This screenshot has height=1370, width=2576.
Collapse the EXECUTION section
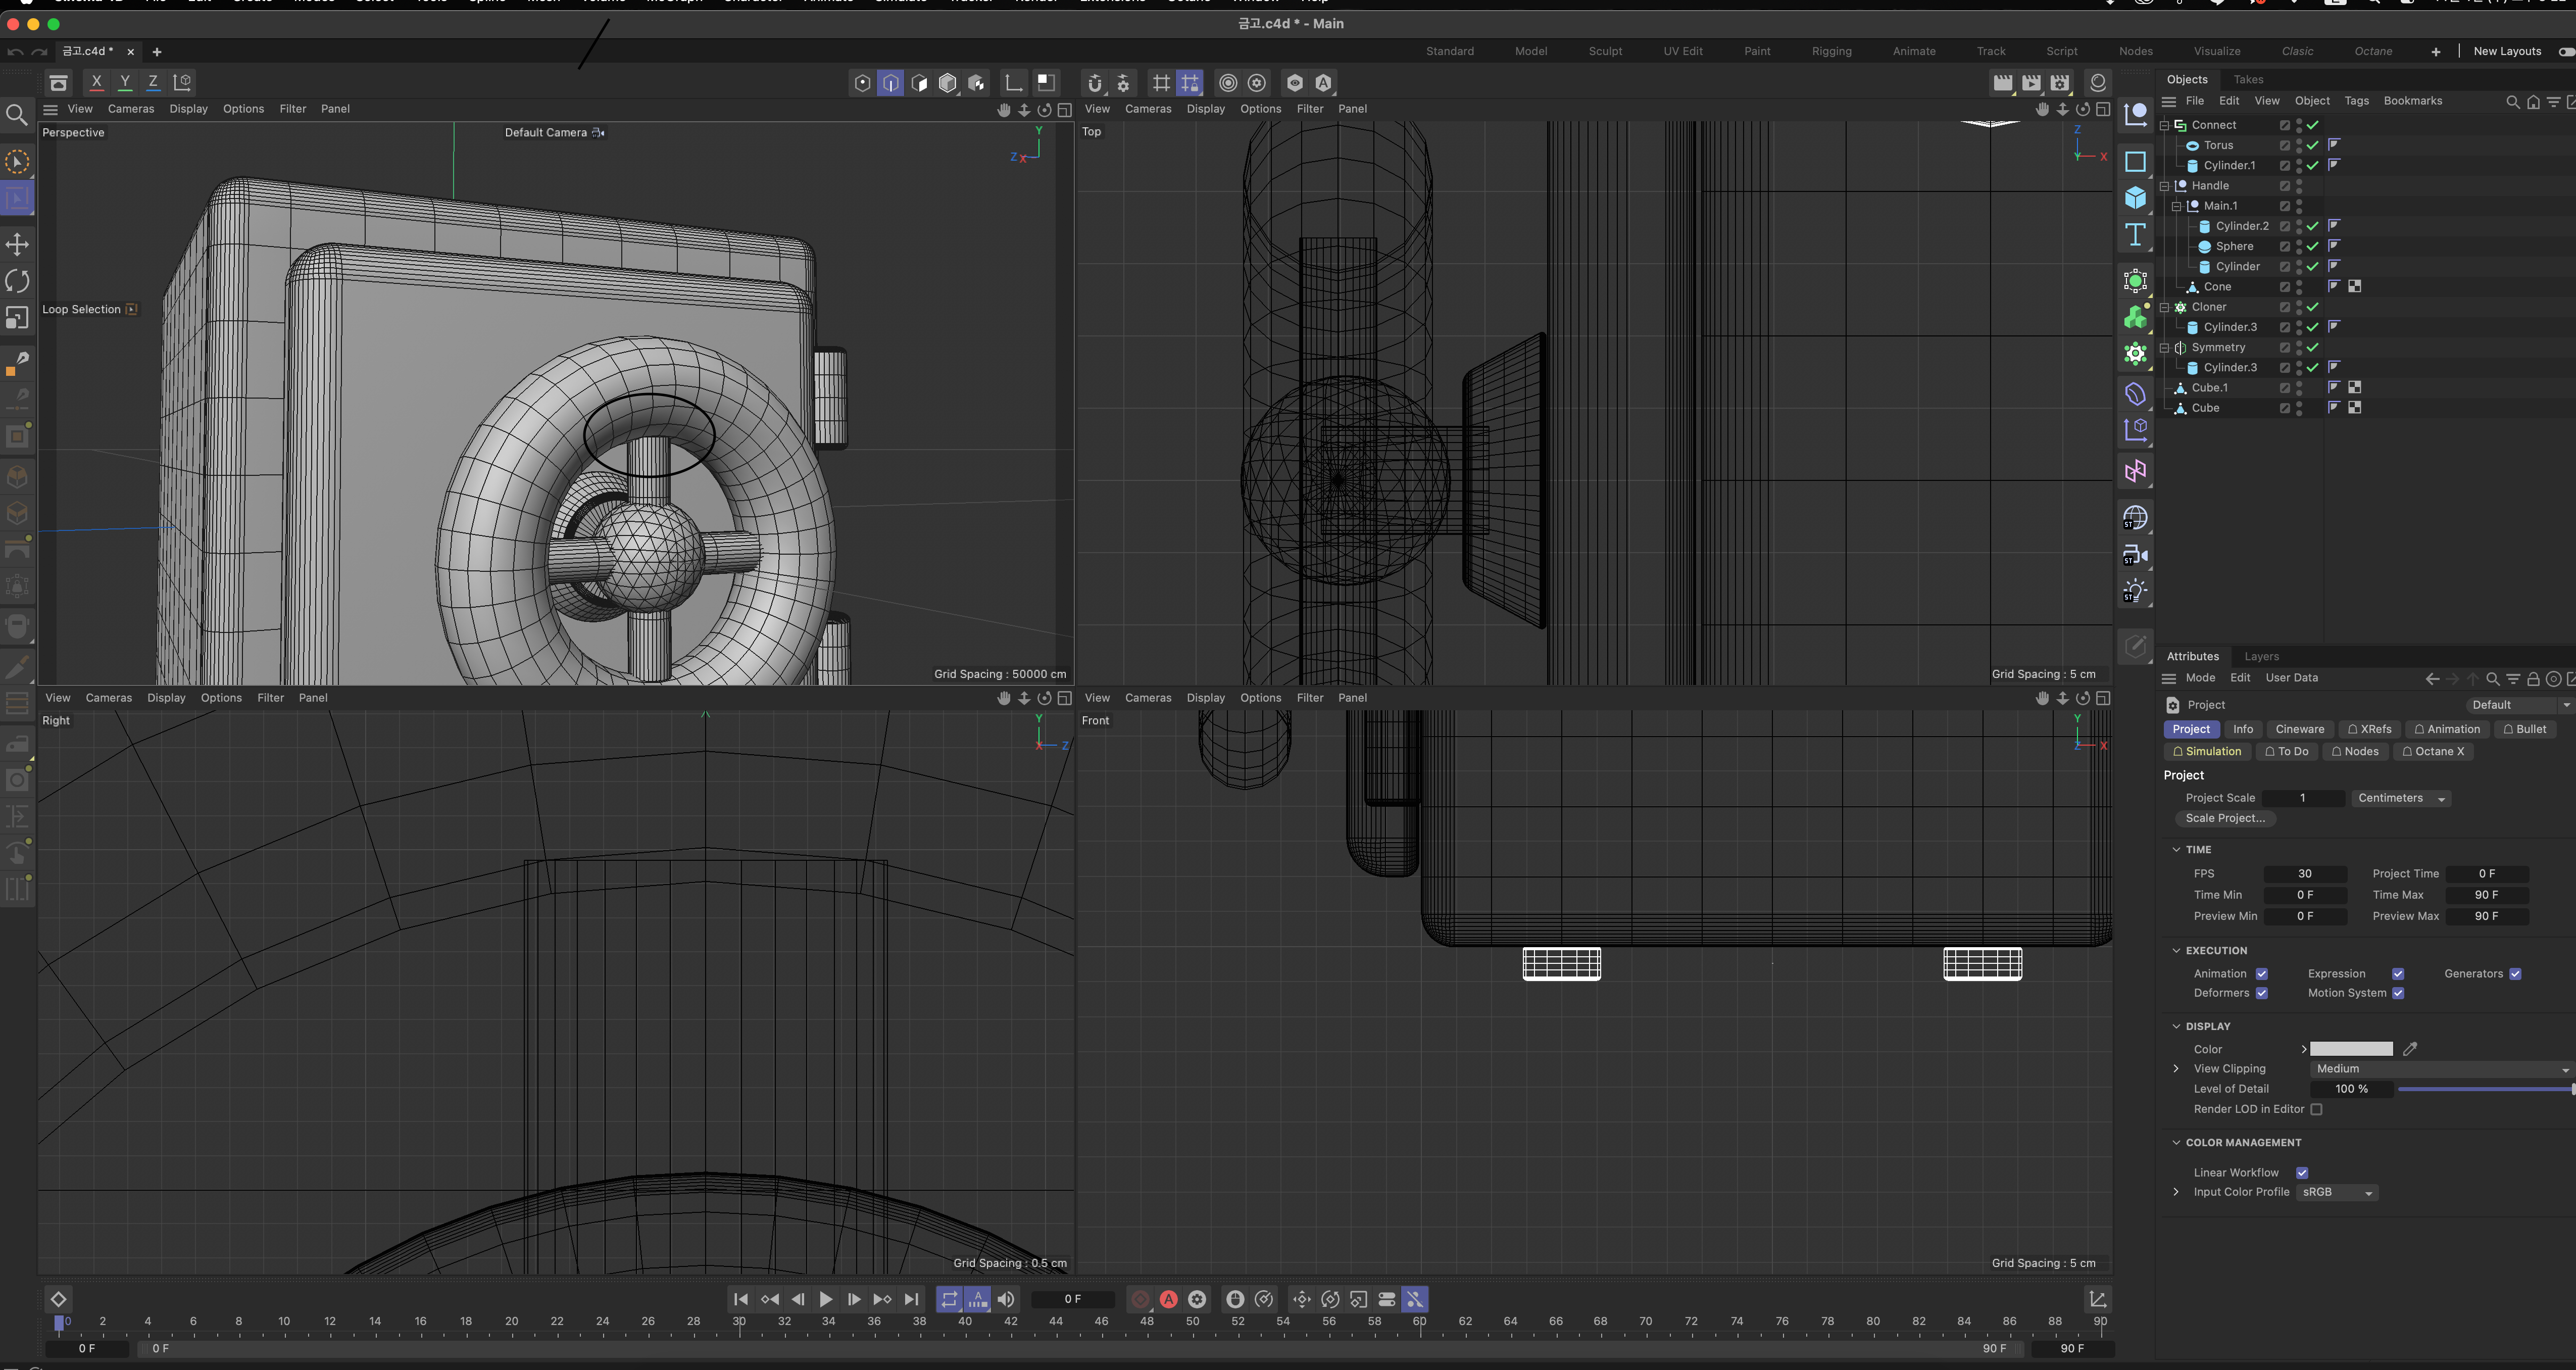tap(2176, 950)
